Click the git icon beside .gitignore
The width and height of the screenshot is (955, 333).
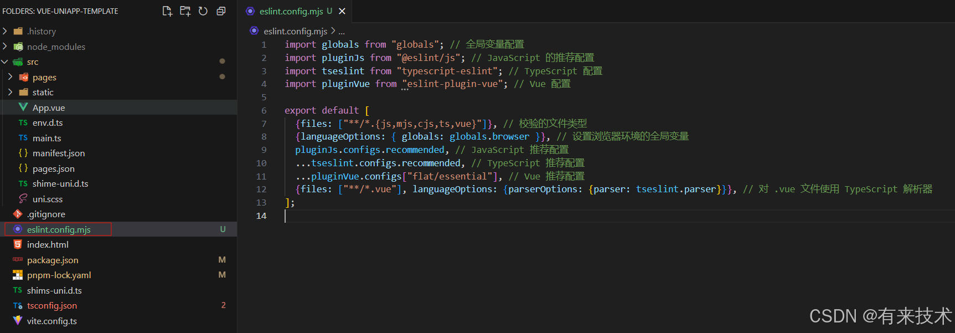(18, 214)
